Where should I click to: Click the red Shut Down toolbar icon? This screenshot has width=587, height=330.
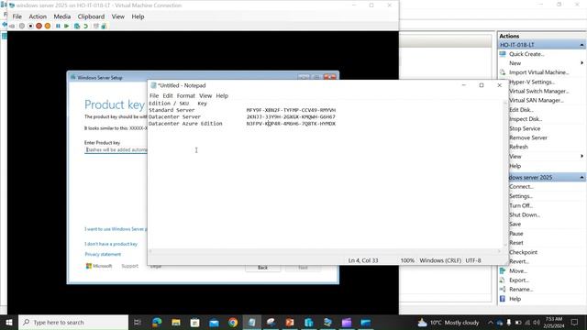[x=39, y=26]
